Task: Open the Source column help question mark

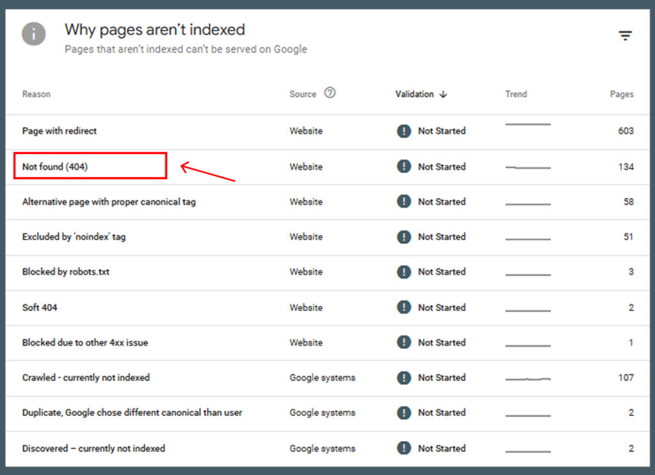Action: [x=330, y=93]
